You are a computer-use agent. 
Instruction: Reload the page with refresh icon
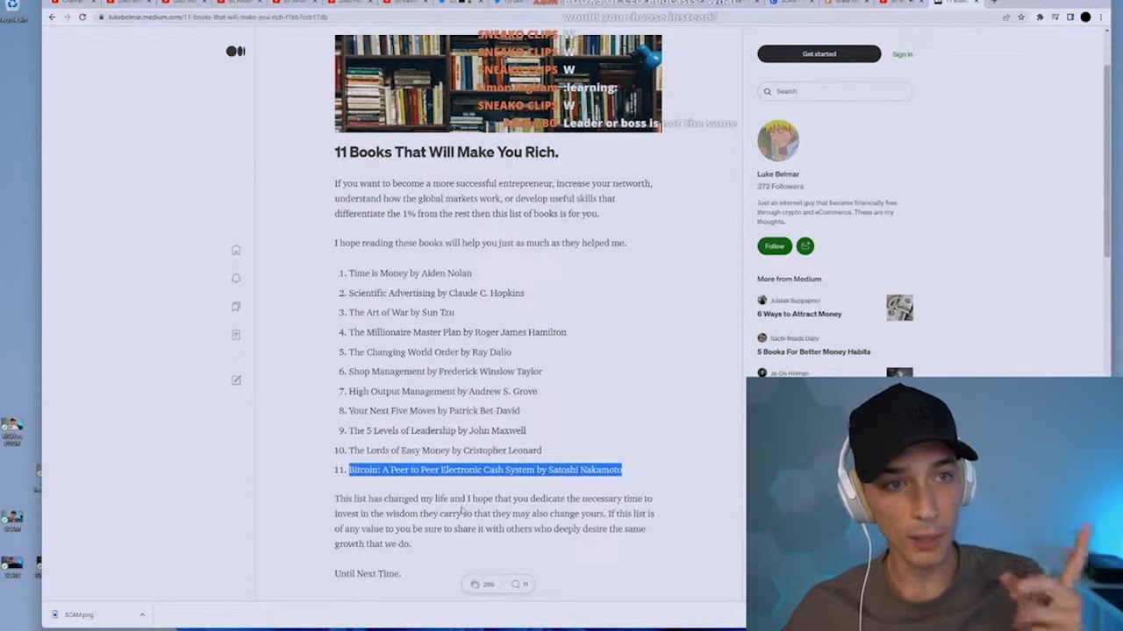[82, 17]
